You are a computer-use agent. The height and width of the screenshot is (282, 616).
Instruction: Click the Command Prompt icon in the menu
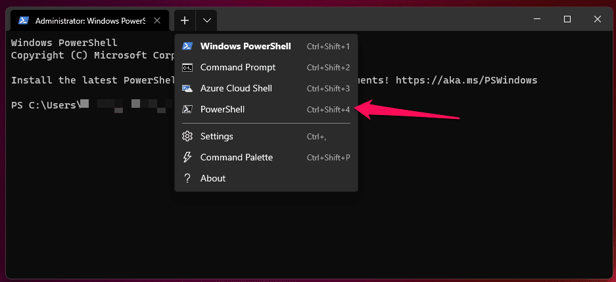click(187, 67)
